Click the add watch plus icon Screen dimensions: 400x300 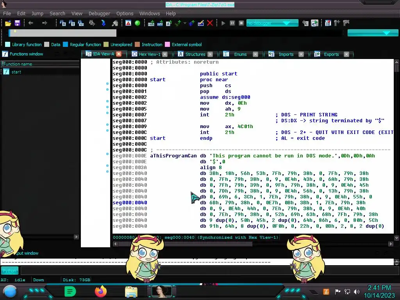pos(337,23)
